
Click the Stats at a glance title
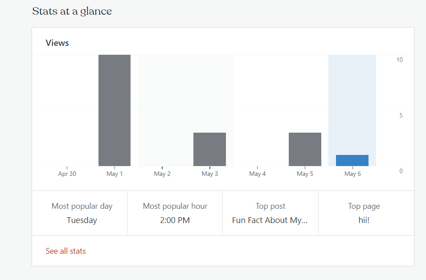[x=72, y=12]
